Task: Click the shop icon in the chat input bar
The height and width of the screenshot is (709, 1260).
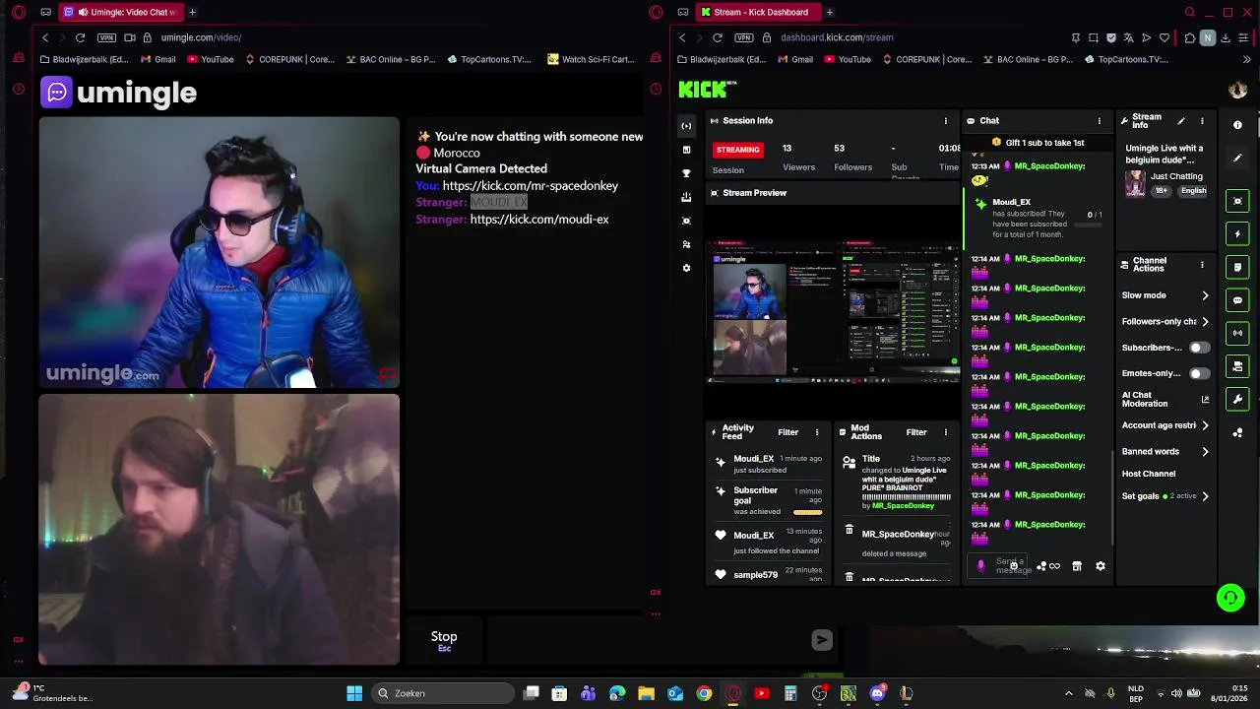Action: tap(1077, 566)
